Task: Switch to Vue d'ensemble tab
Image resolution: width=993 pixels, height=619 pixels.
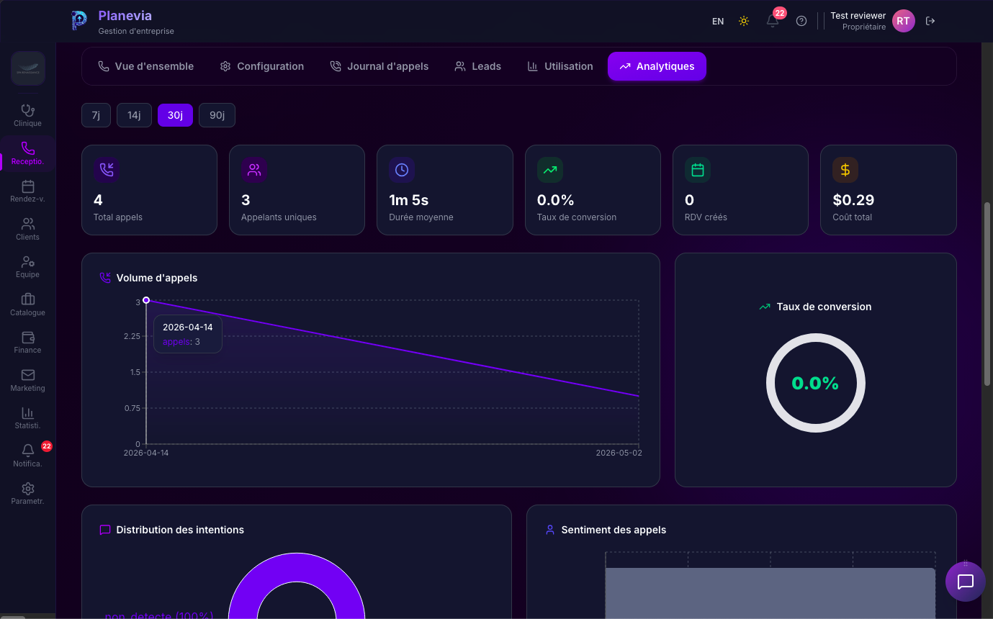Action: (146, 66)
